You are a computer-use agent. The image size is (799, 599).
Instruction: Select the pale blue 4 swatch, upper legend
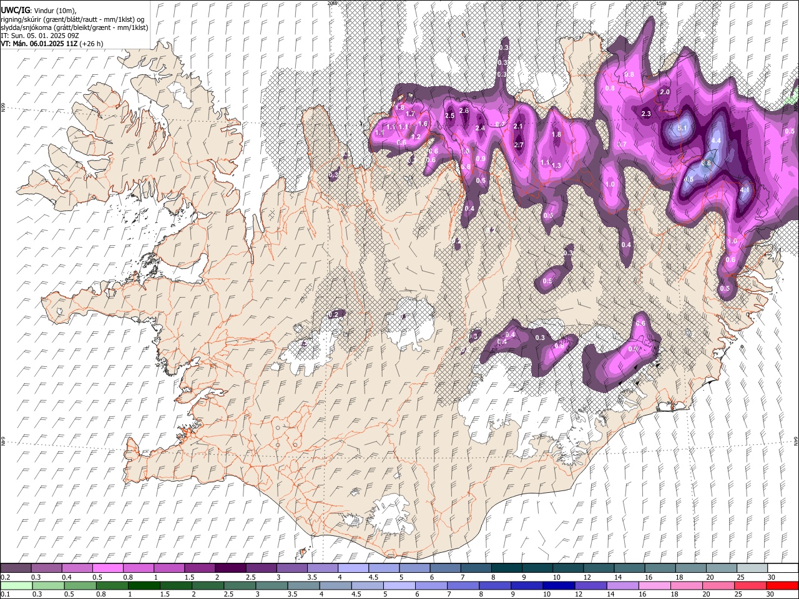(353, 568)
